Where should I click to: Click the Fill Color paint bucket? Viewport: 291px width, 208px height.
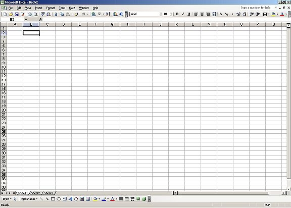click(273, 14)
